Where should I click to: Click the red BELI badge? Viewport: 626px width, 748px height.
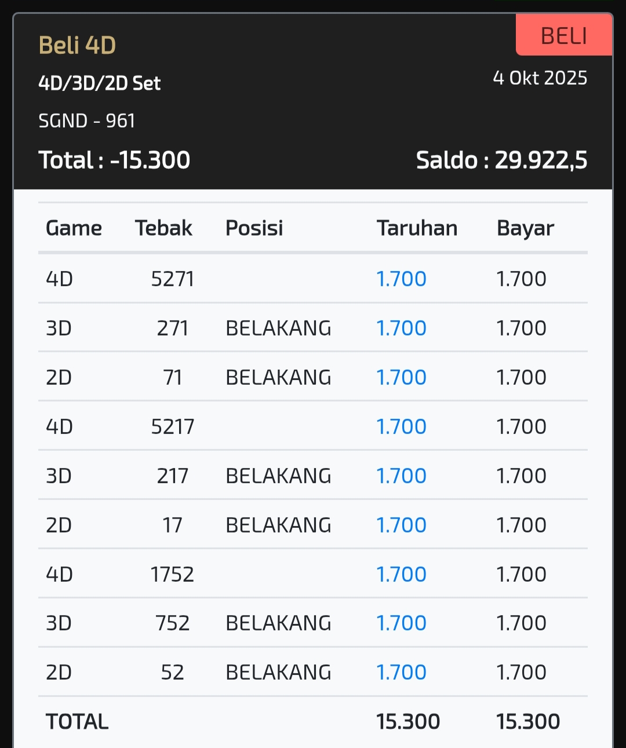pyautogui.click(x=563, y=36)
